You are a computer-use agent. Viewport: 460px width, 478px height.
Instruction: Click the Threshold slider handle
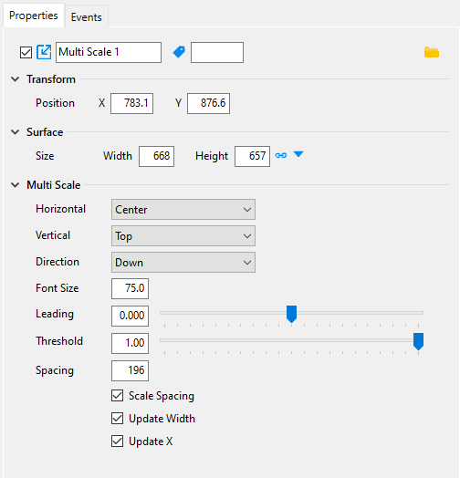point(419,341)
